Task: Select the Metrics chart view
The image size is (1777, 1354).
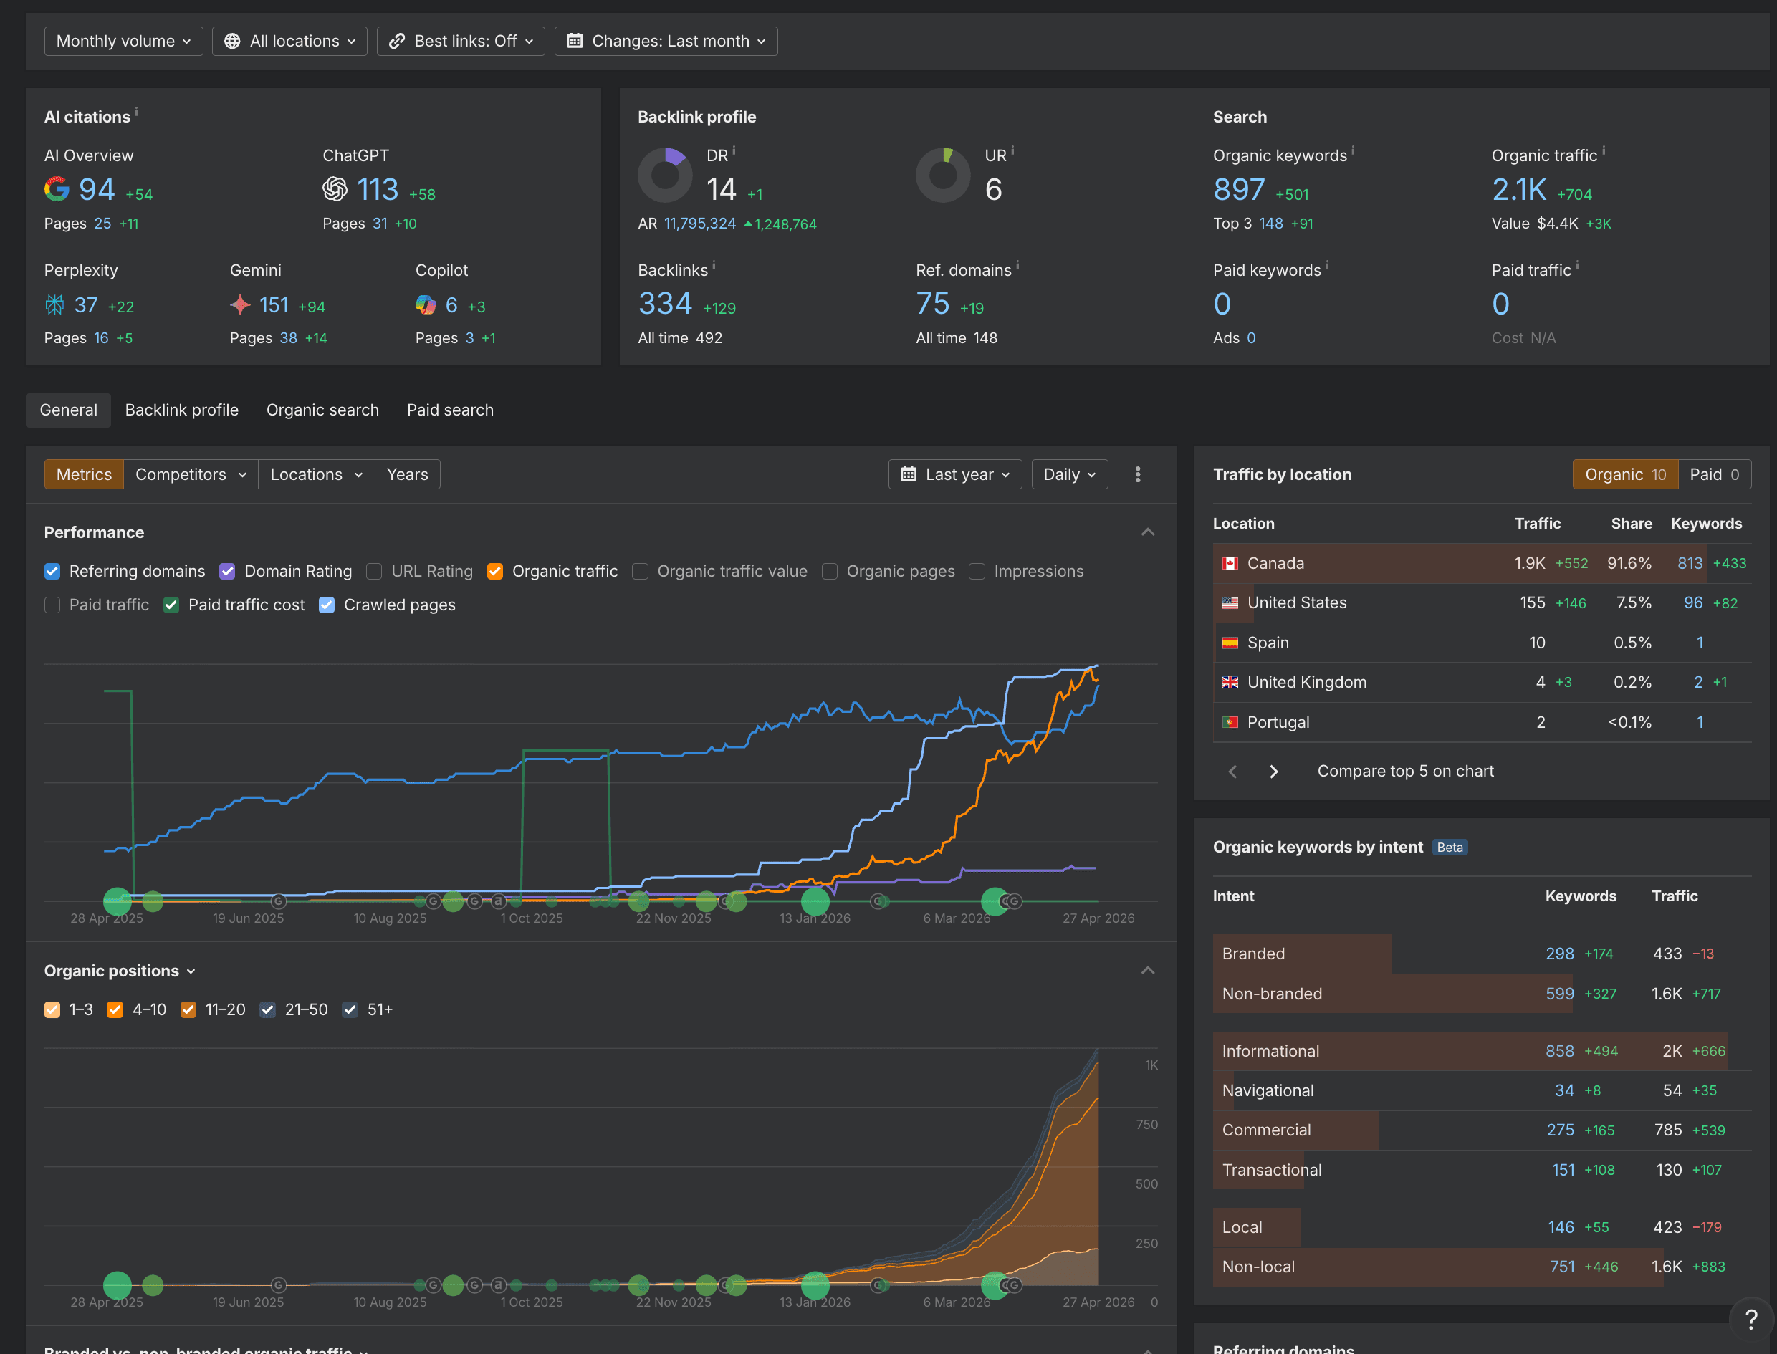Action: coord(84,475)
